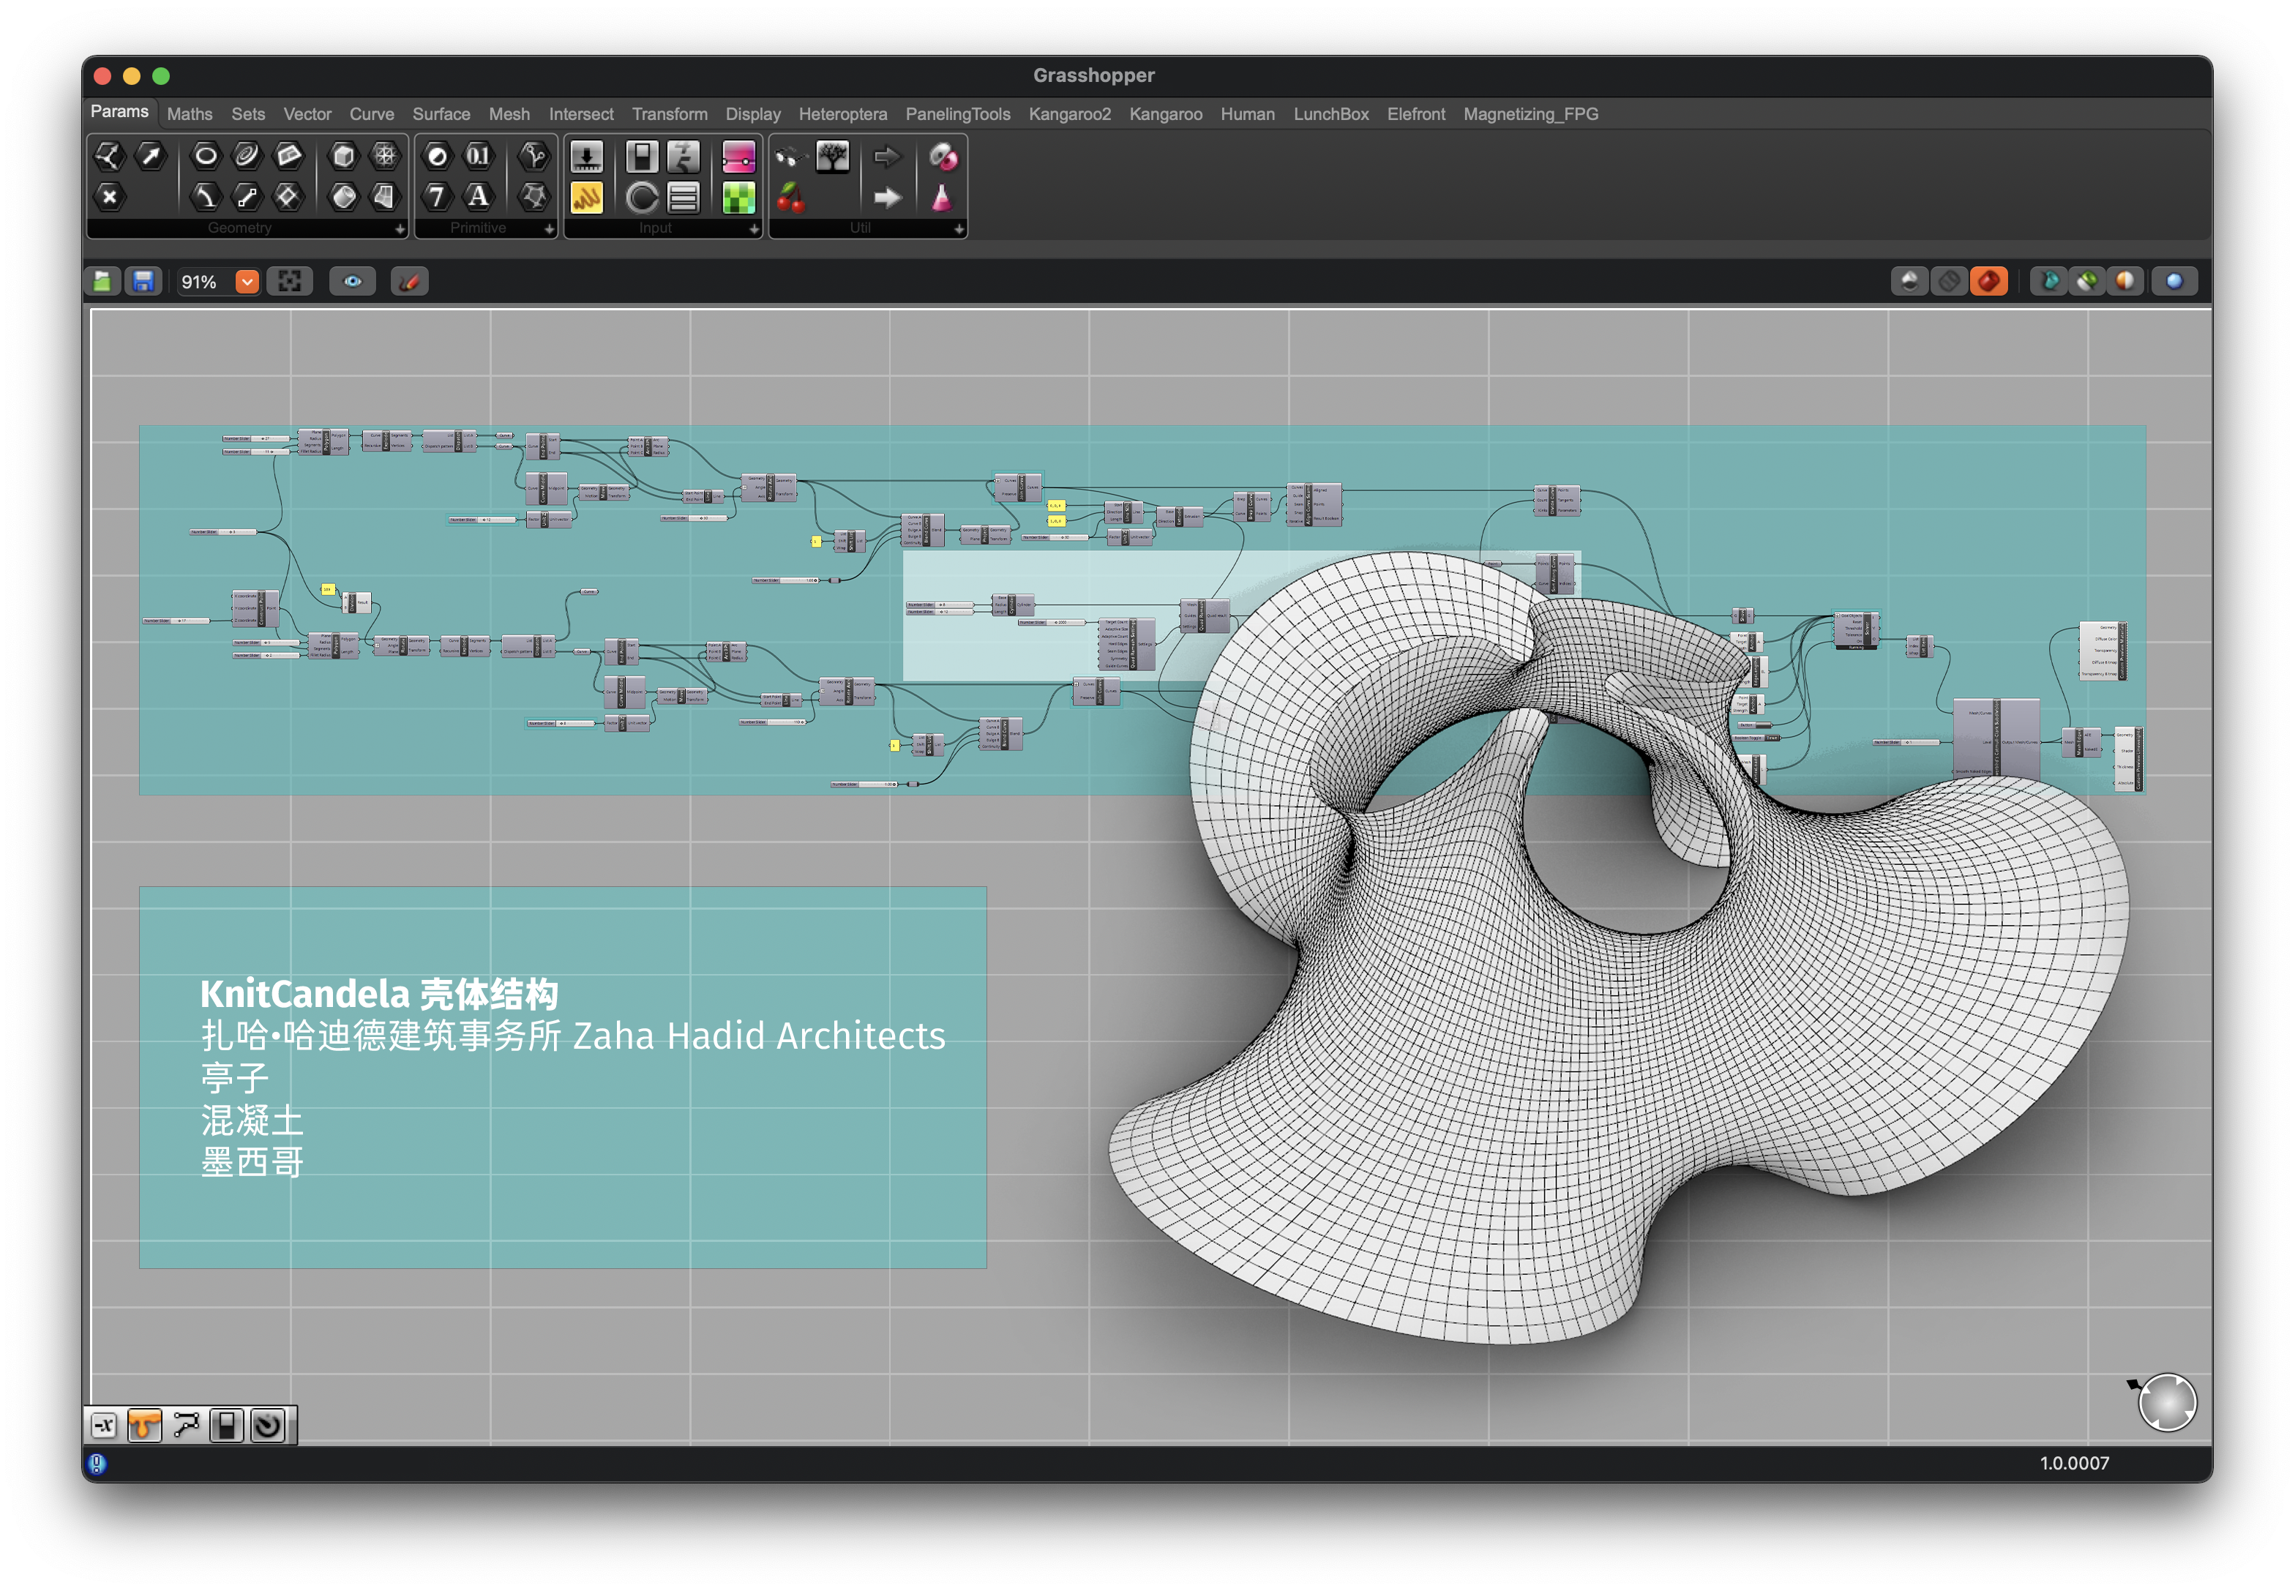Click the sketch drawing tool icon
The height and width of the screenshot is (1591, 2295).
[x=409, y=282]
